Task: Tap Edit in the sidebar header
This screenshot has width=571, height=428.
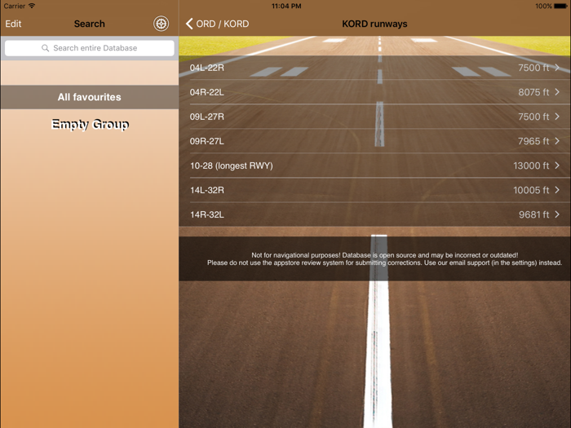Action: (13, 24)
